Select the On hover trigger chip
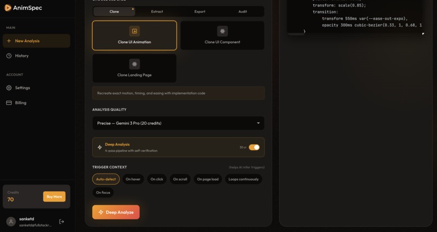The width and height of the screenshot is (437, 232). point(133,179)
